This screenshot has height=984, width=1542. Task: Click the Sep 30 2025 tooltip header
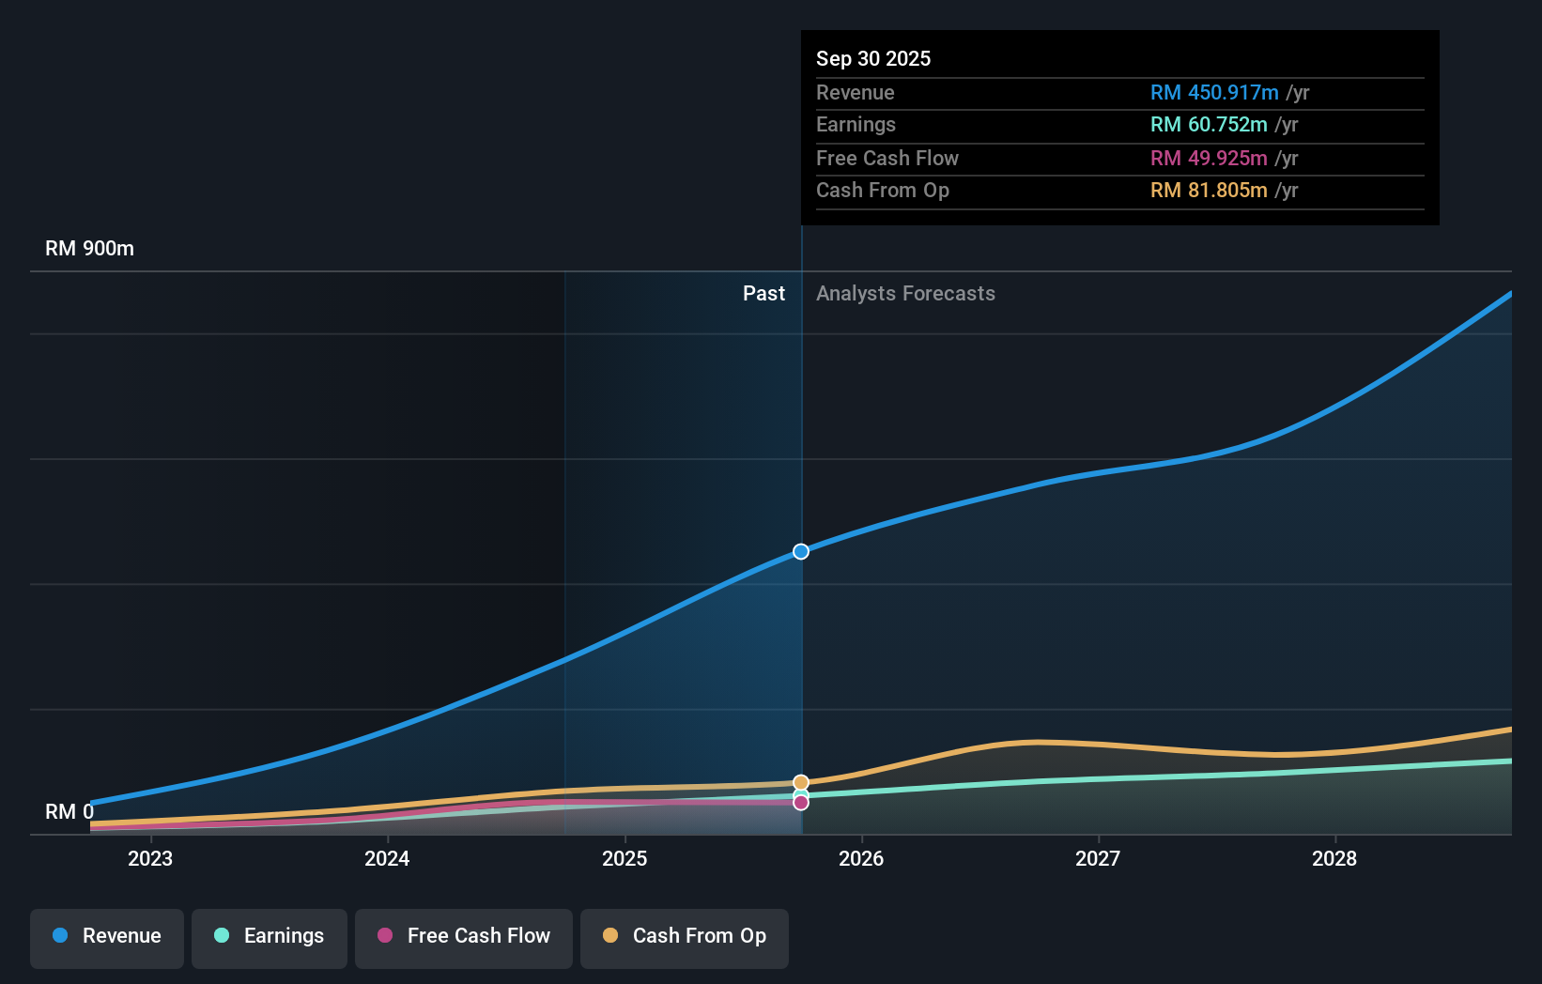873,58
